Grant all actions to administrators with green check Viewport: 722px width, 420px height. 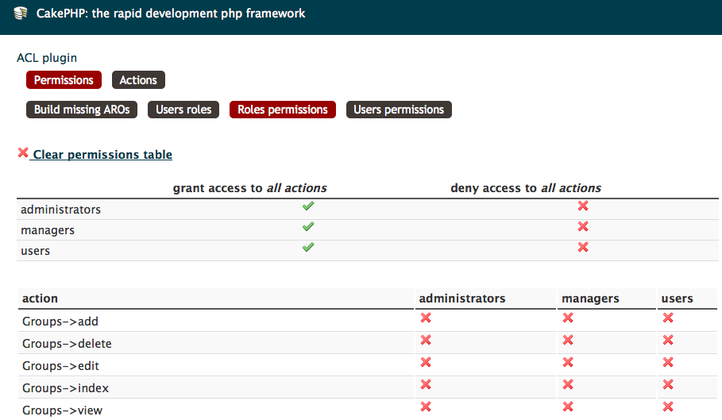(x=308, y=206)
